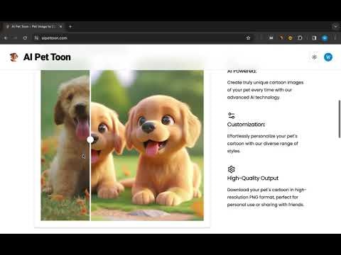Click the Customization sliders icon

tap(232, 115)
